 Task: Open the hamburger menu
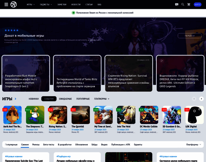point(6,4)
